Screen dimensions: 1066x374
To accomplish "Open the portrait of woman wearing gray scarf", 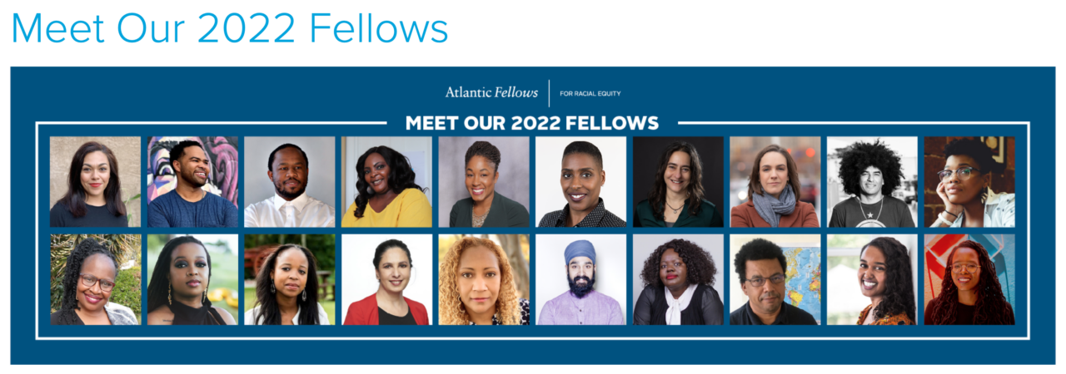I will click(x=775, y=182).
